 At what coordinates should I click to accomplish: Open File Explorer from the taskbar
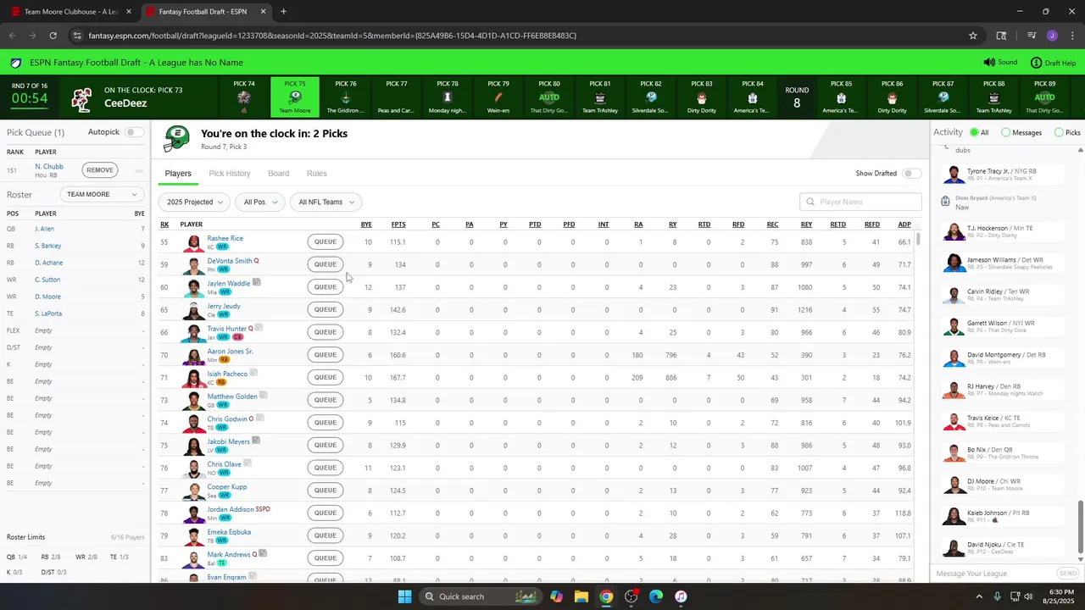(581, 596)
